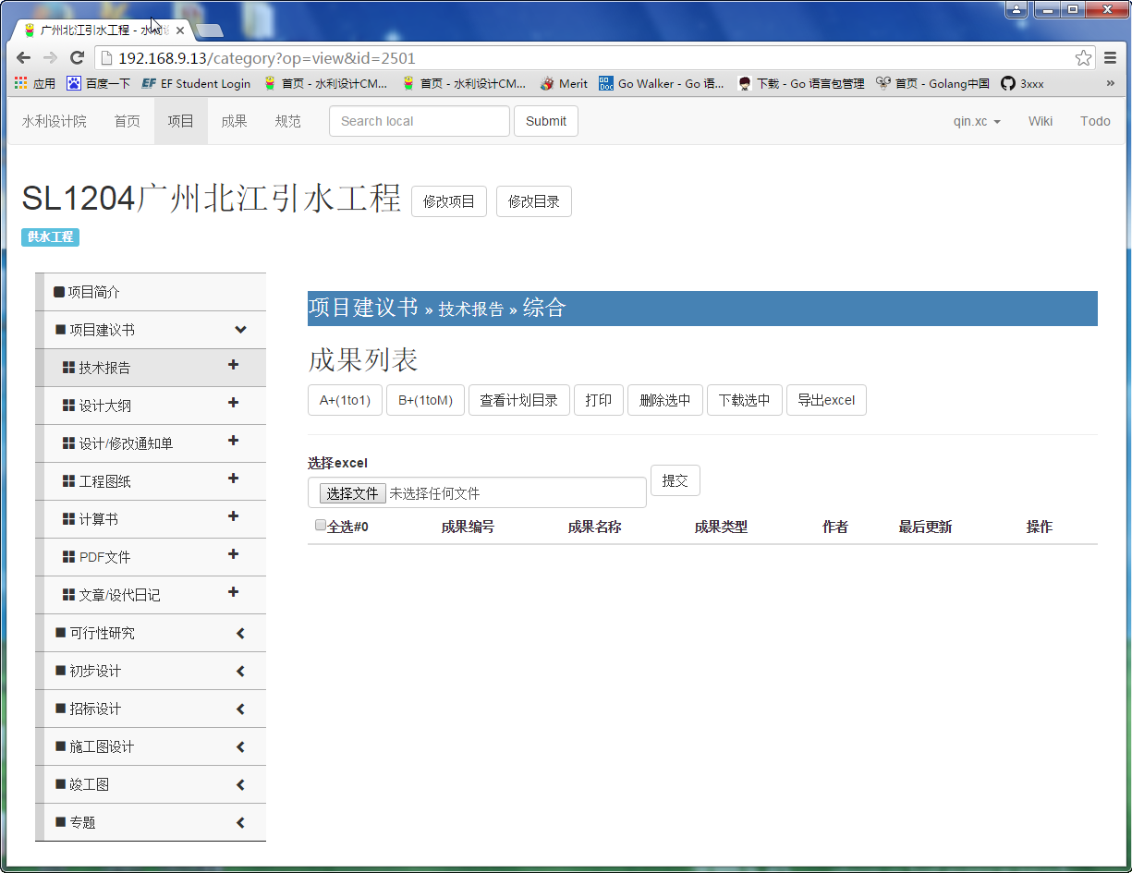Click the 删除选中 button
This screenshot has height=873, width=1132.
click(665, 400)
